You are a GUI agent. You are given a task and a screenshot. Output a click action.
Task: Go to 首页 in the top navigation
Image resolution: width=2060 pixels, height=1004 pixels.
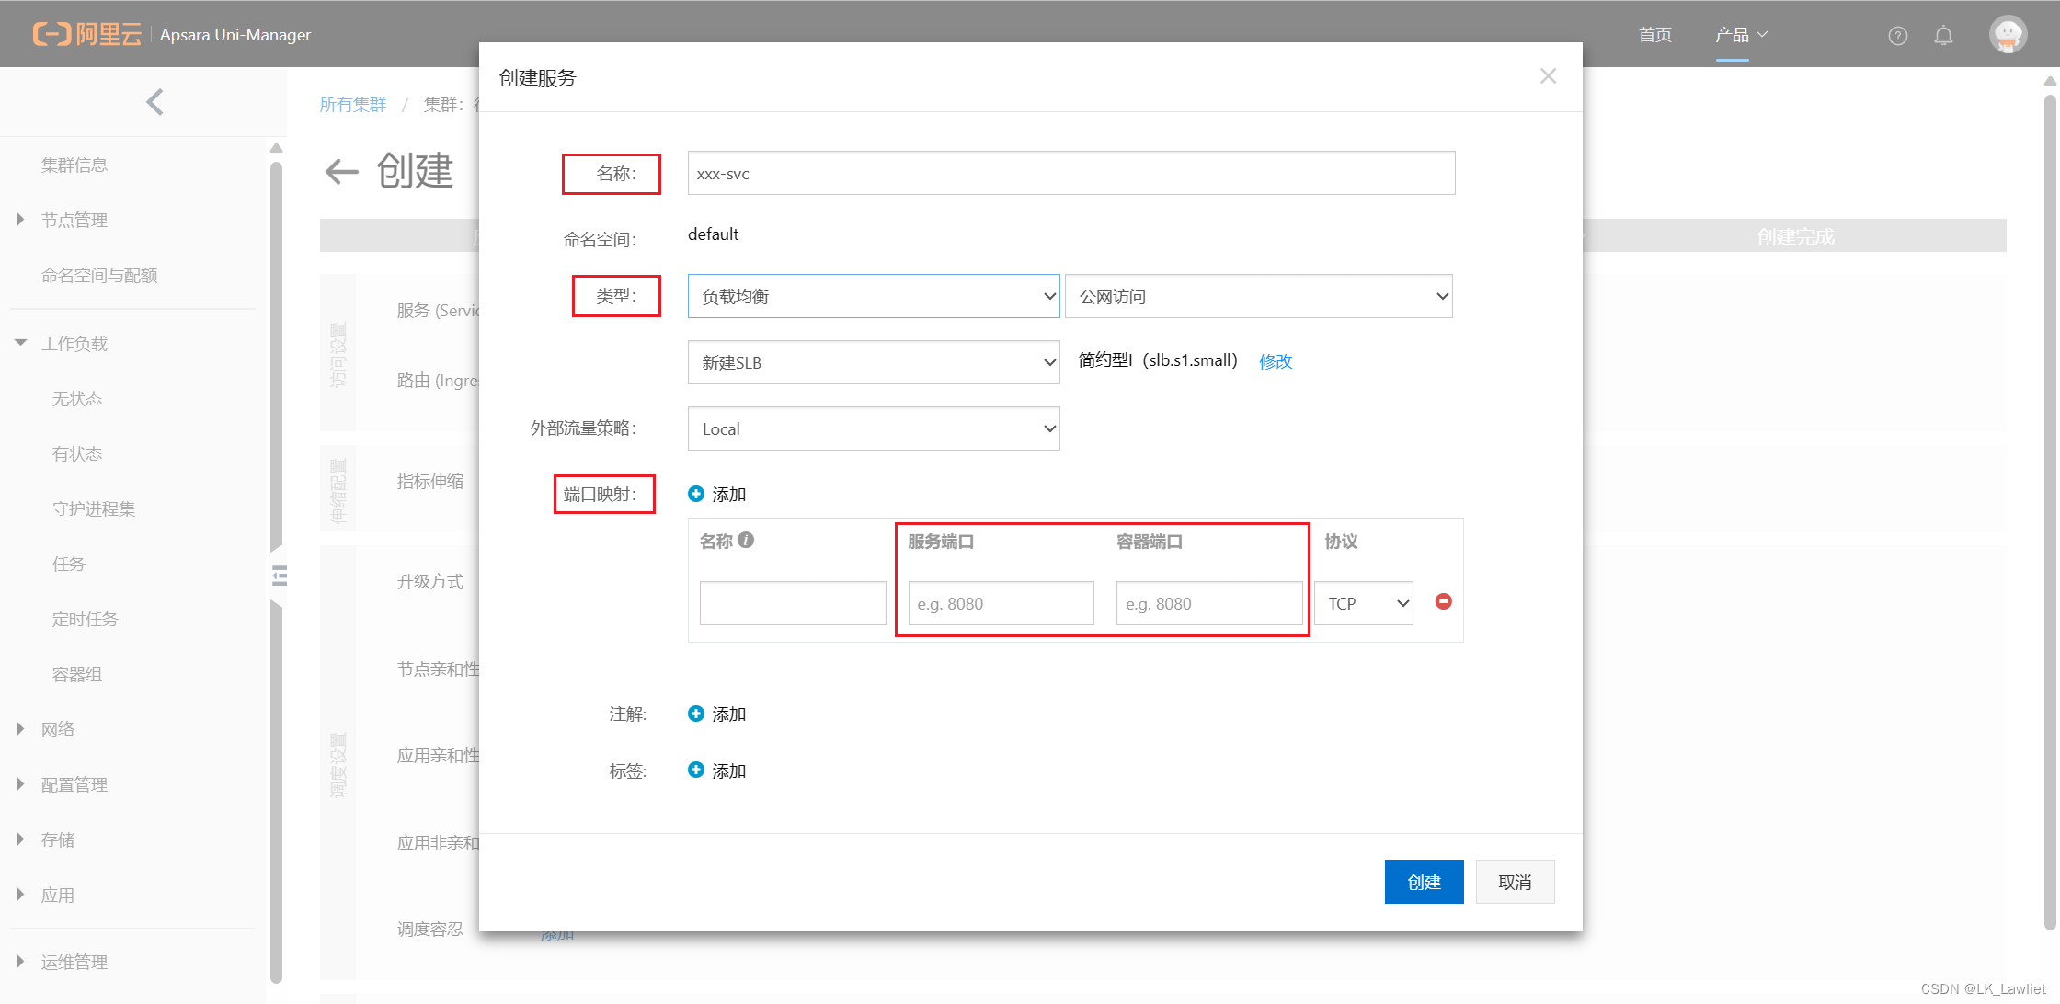[x=1655, y=35]
